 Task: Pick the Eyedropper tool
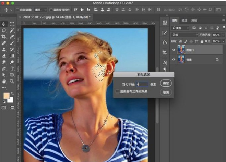(x=12, y=37)
